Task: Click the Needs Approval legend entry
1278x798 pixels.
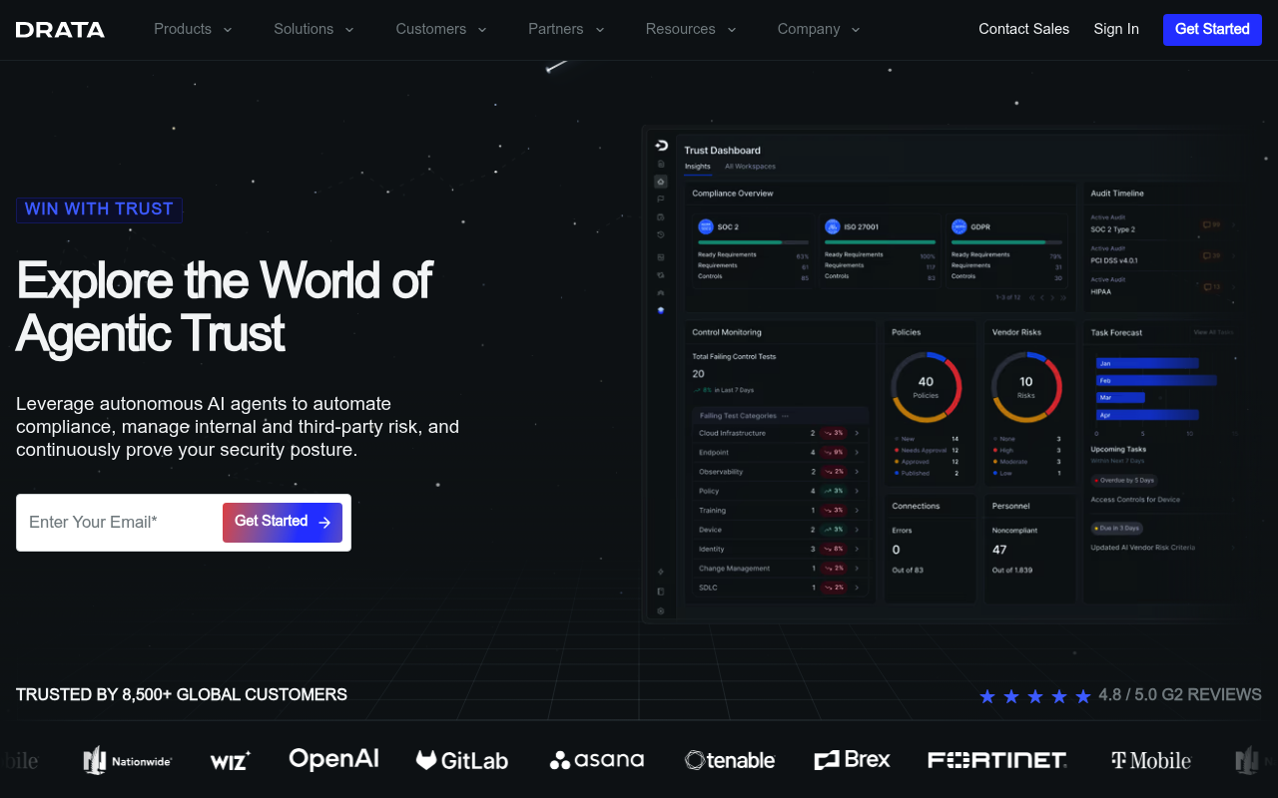Action: [x=924, y=450]
